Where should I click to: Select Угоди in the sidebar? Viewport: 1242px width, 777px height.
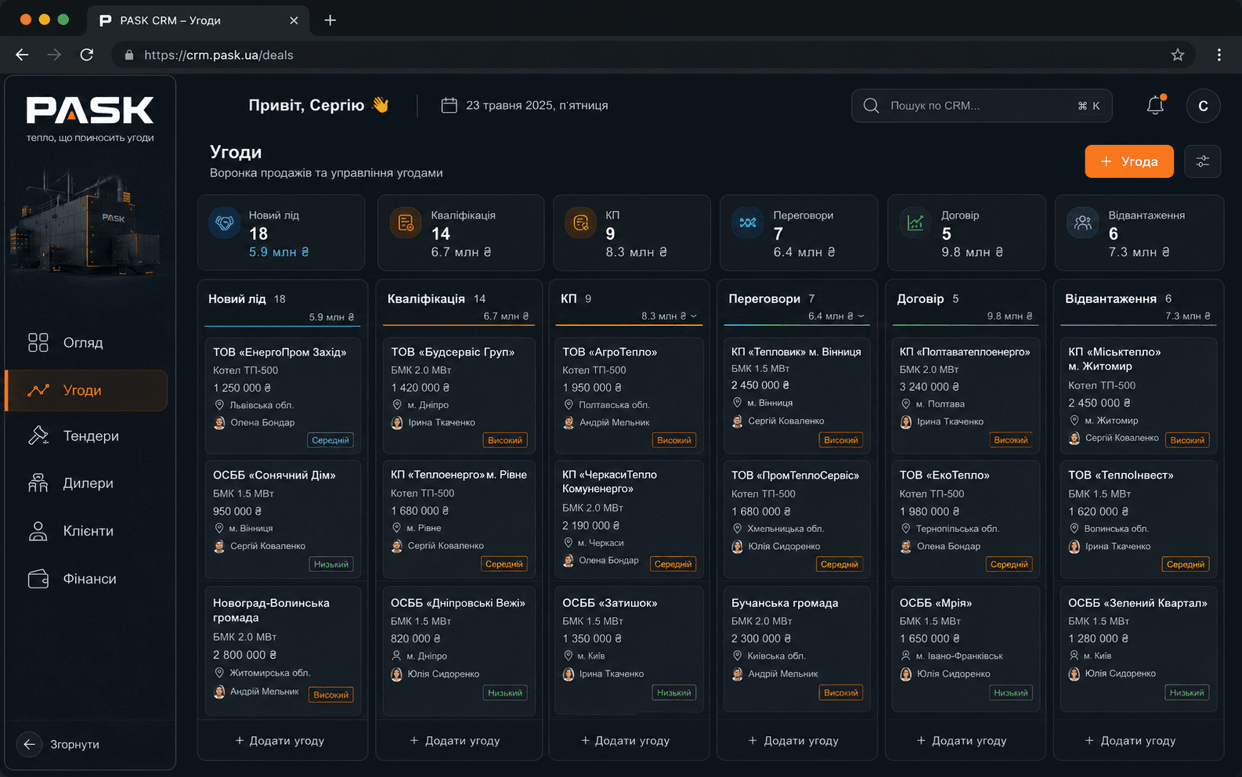point(86,390)
